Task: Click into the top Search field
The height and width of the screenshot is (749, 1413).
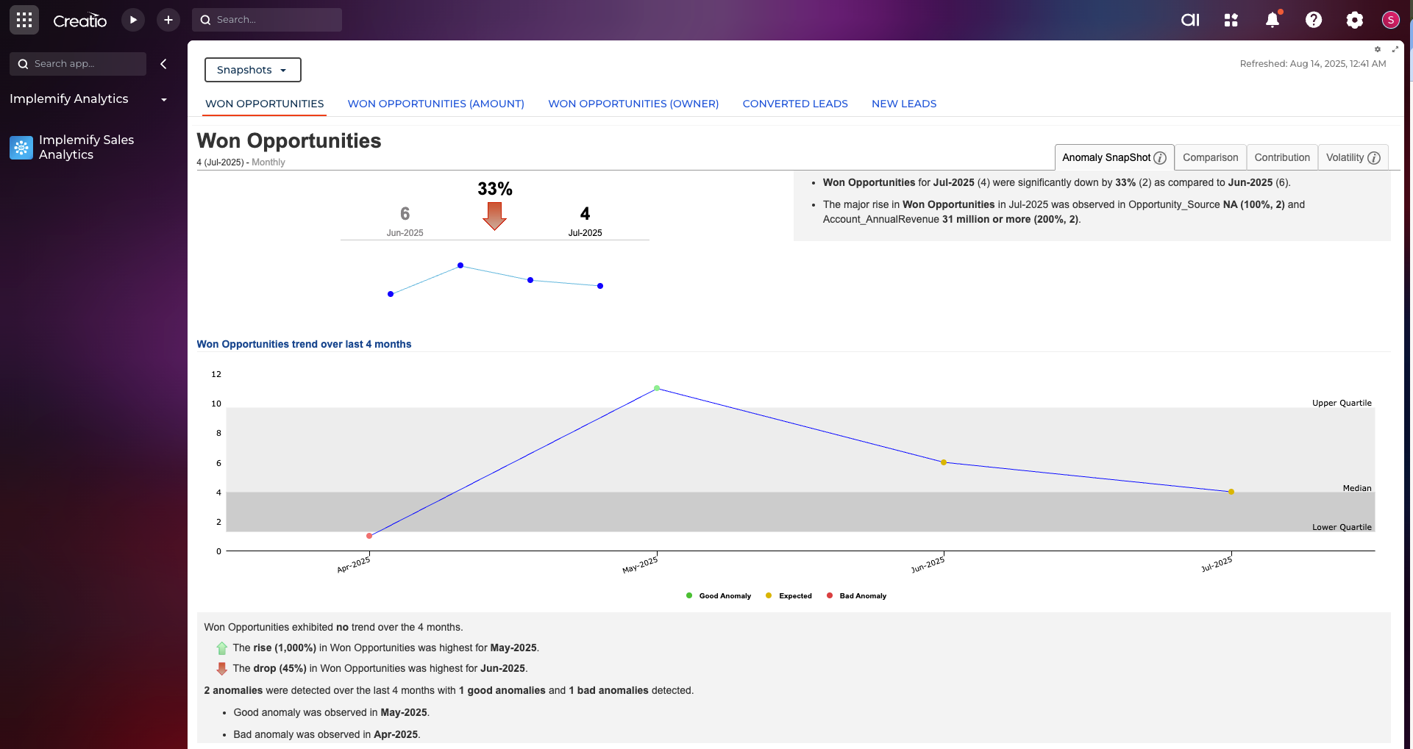Action: [x=267, y=20]
